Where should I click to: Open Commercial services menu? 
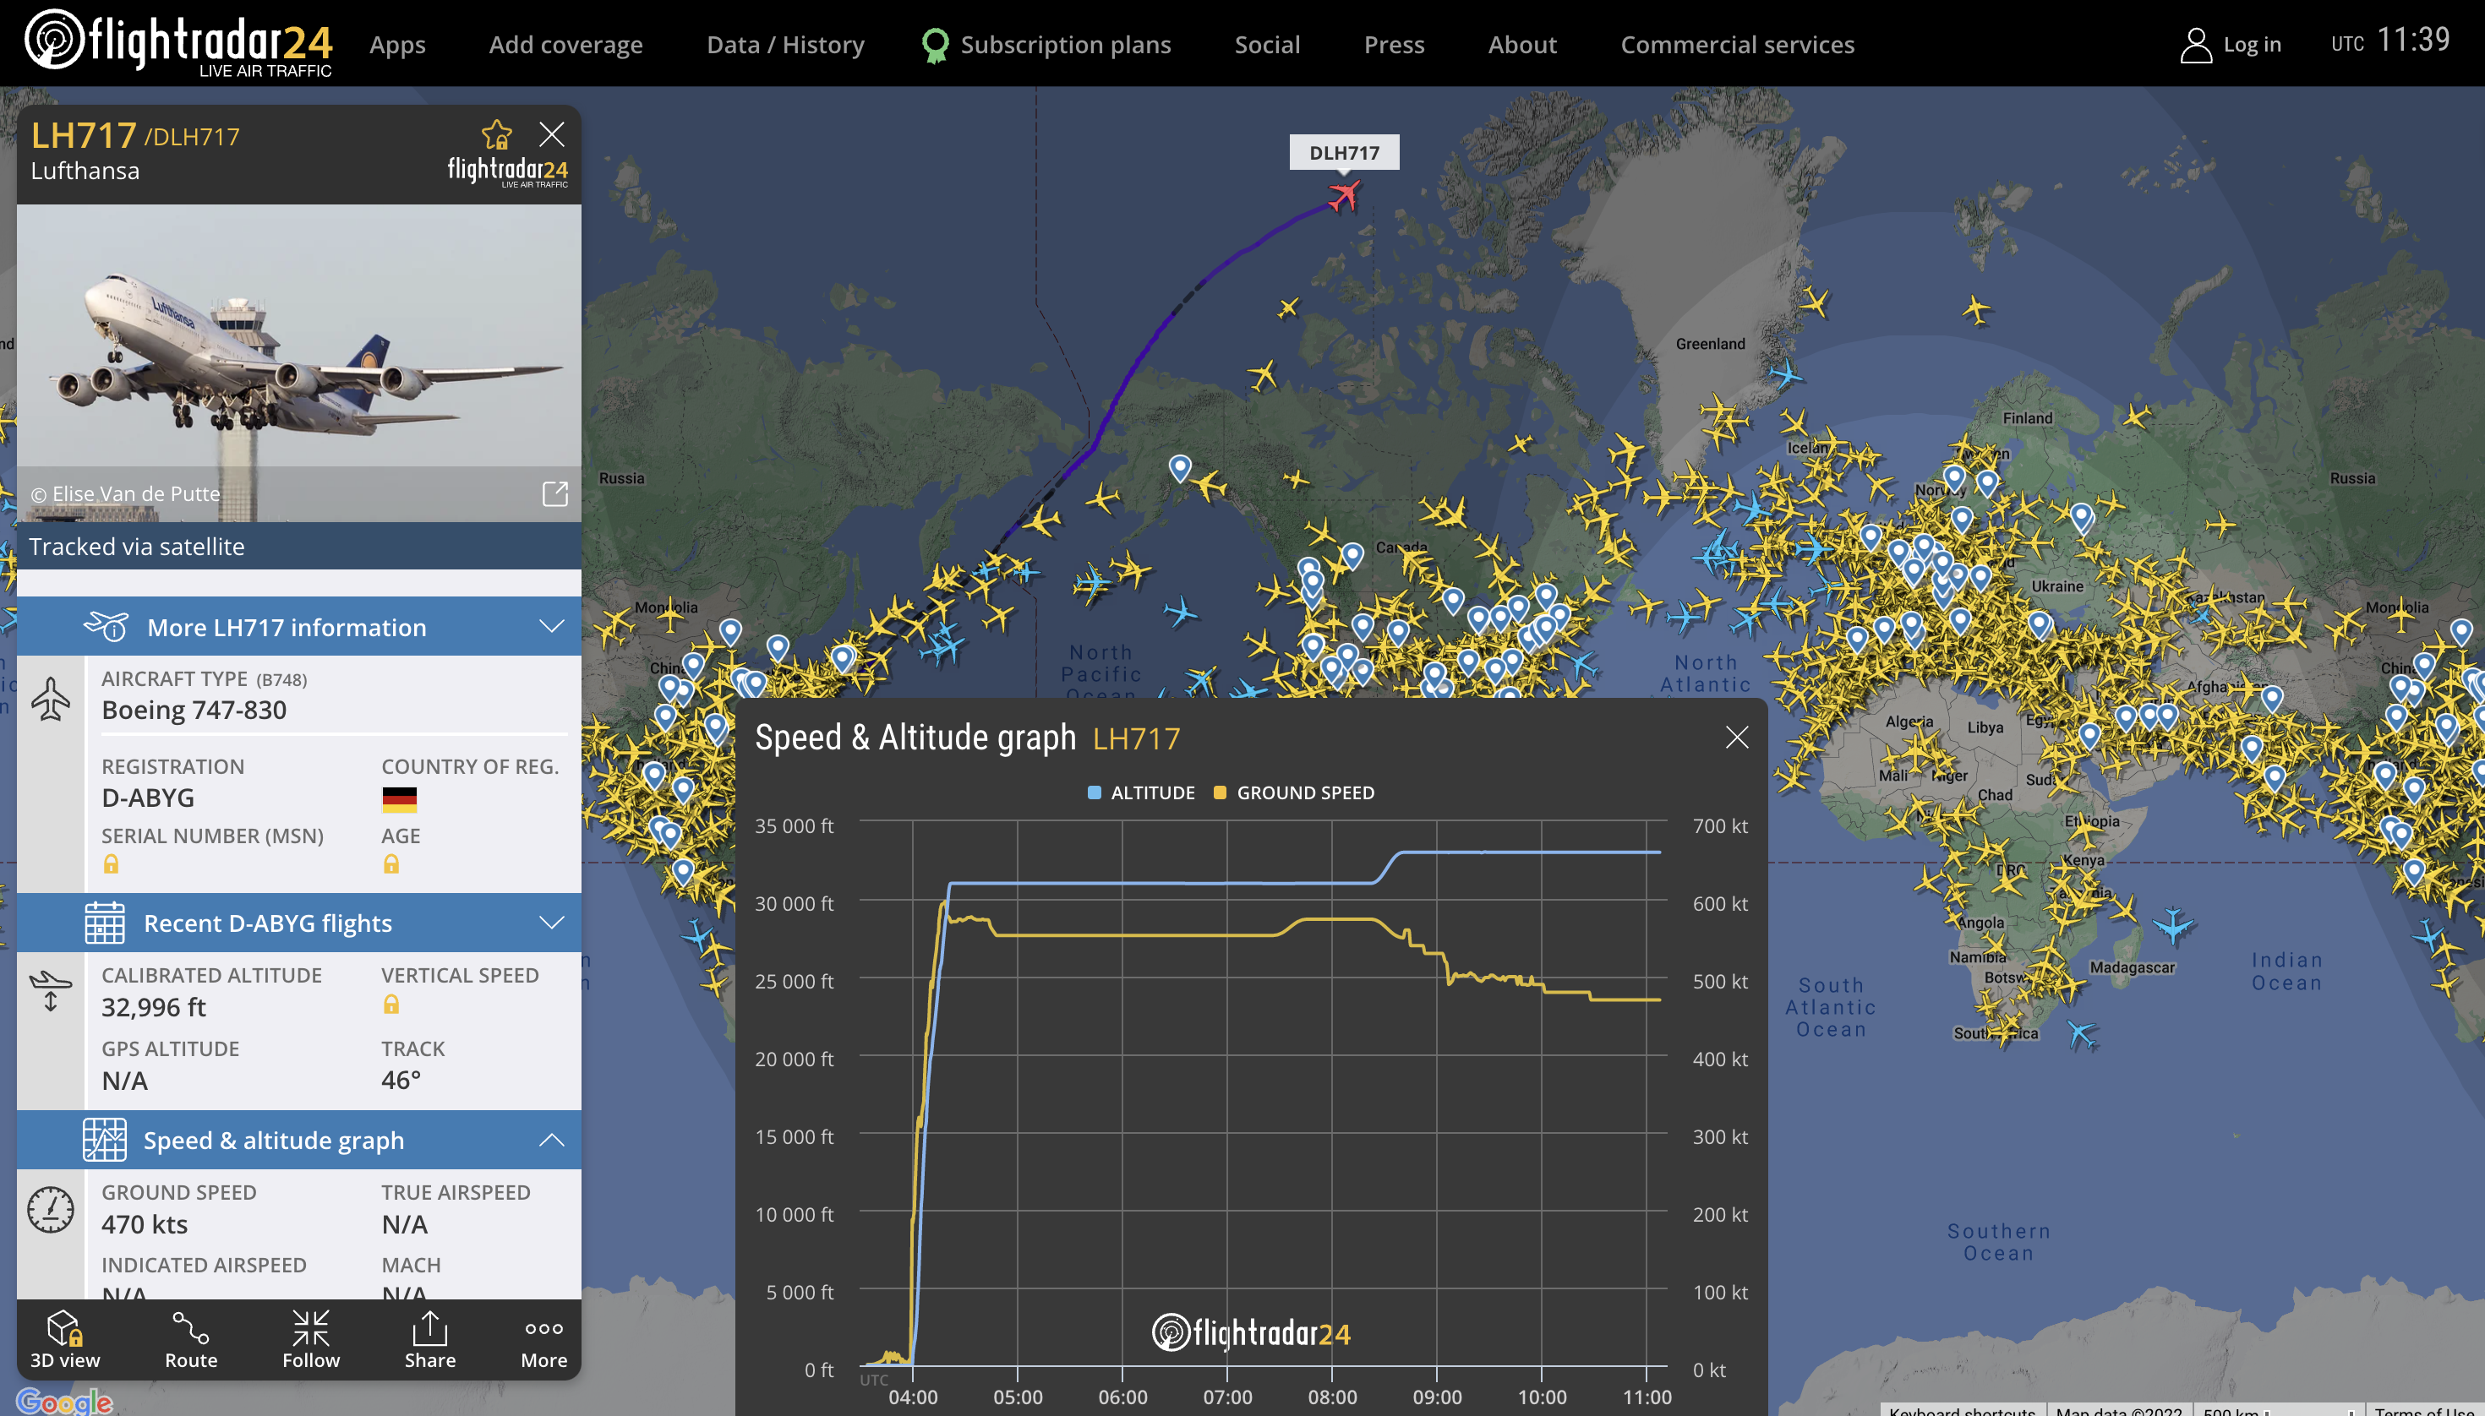click(1737, 45)
